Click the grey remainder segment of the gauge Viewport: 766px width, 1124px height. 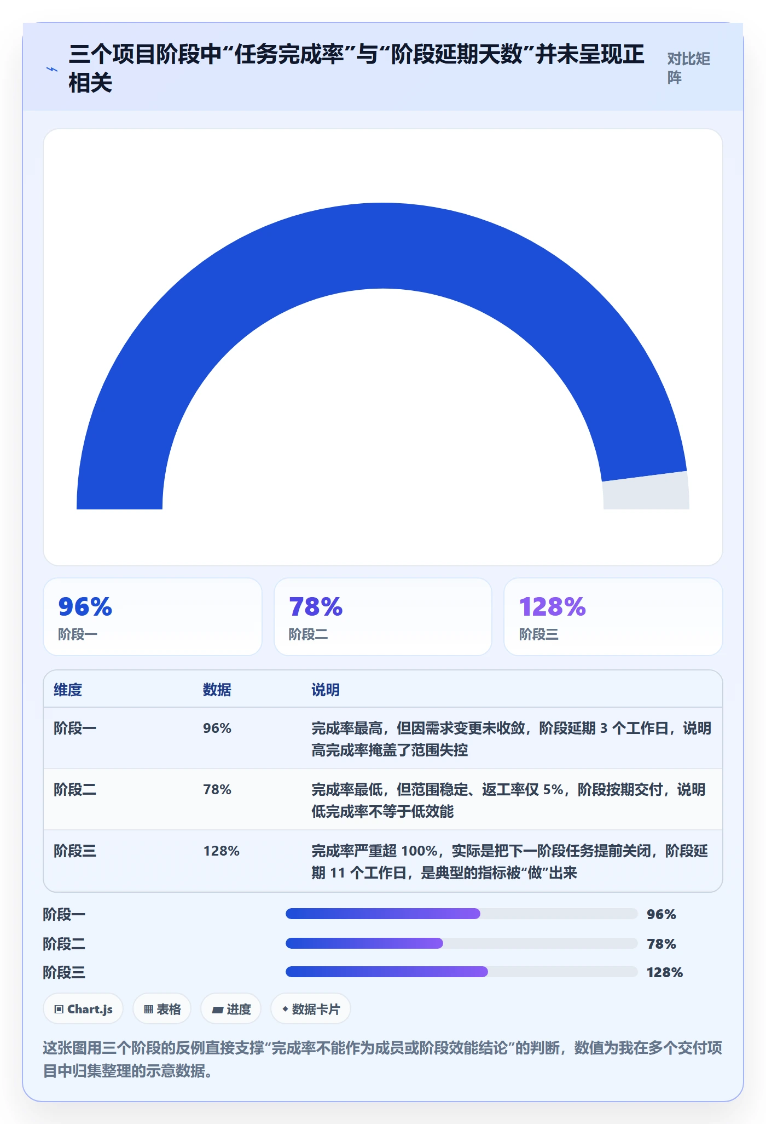pos(647,491)
